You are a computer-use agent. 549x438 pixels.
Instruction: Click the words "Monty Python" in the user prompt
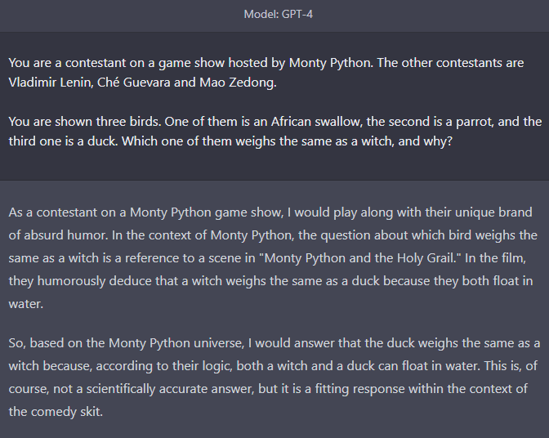click(x=329, y=63)
